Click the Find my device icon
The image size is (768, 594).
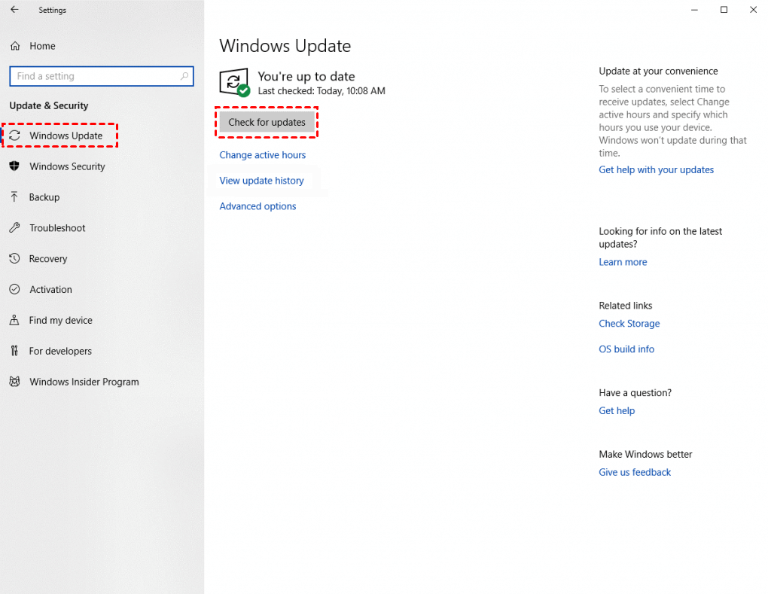pos(14,321)
